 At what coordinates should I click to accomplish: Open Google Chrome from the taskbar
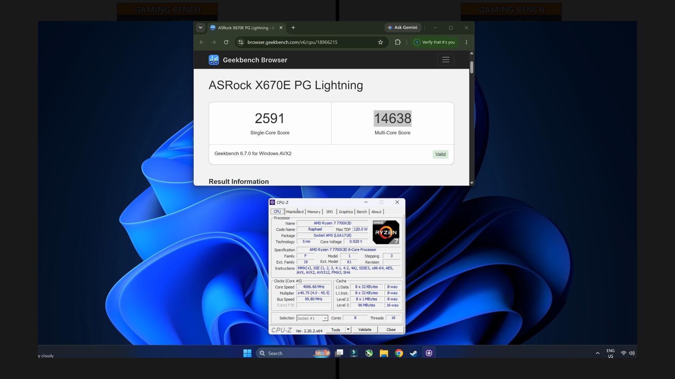pyautogui.click(x=399, y=353)
